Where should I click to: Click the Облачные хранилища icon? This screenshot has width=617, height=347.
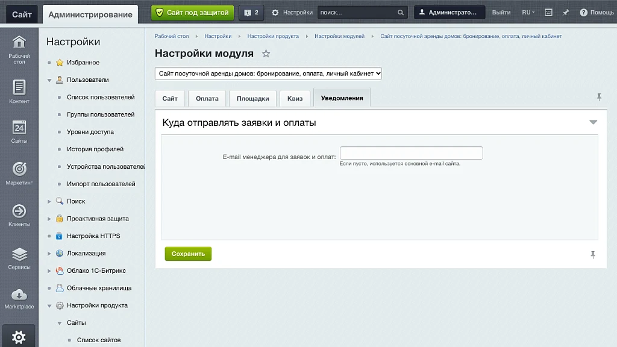click(x=60, y=288)
